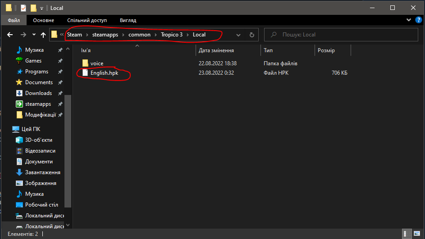Viewport: 425px width, 239px height.
Task: Open the Customize Quick Access Toolbar dropdown
Action: pos(41,9)
